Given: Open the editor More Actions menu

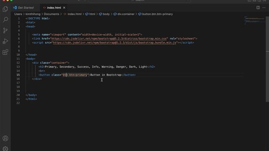Looking at the screenshot, I should click(264, 8).
